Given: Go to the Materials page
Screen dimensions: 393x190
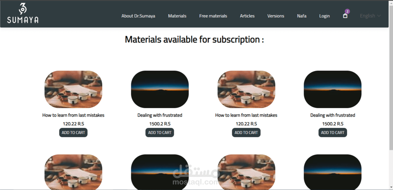Looking at the screenshot, I should [177, 16].
